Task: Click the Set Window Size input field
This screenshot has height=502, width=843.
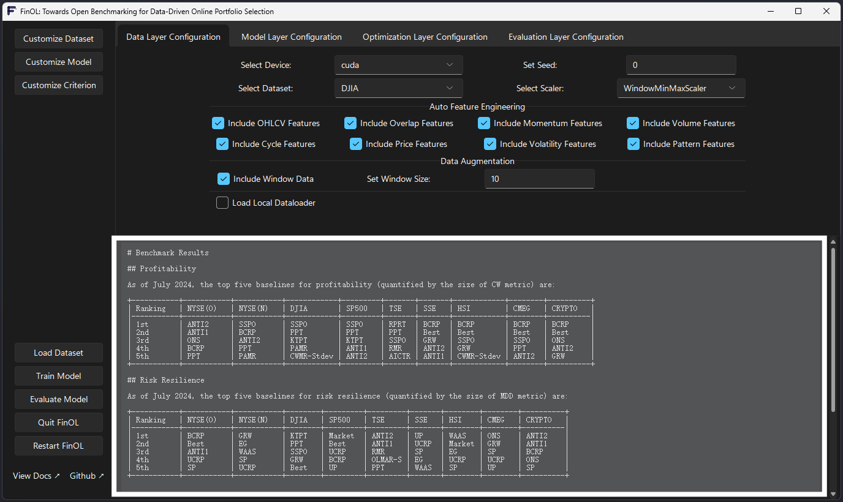Action: [x=539, y=179]
